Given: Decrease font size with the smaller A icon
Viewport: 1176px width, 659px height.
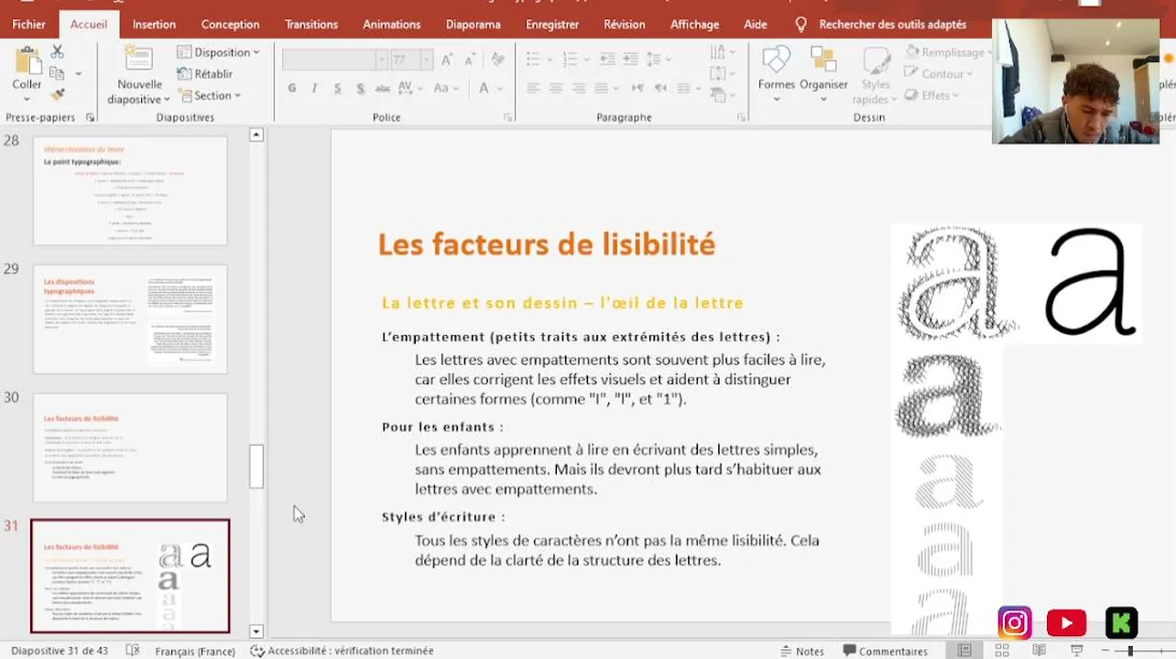Looking at the screenshot, I should coord(469,60).
